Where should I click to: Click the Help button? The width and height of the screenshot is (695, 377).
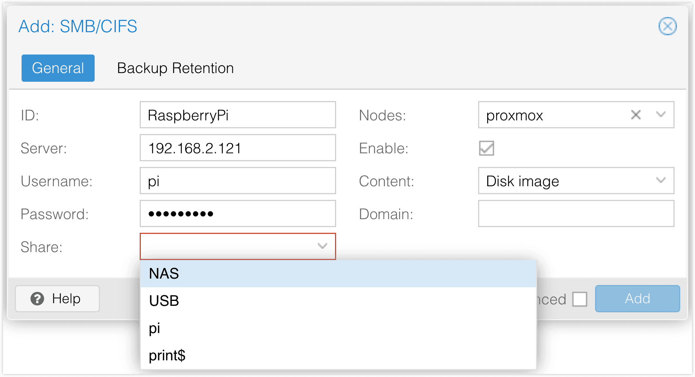57,299
